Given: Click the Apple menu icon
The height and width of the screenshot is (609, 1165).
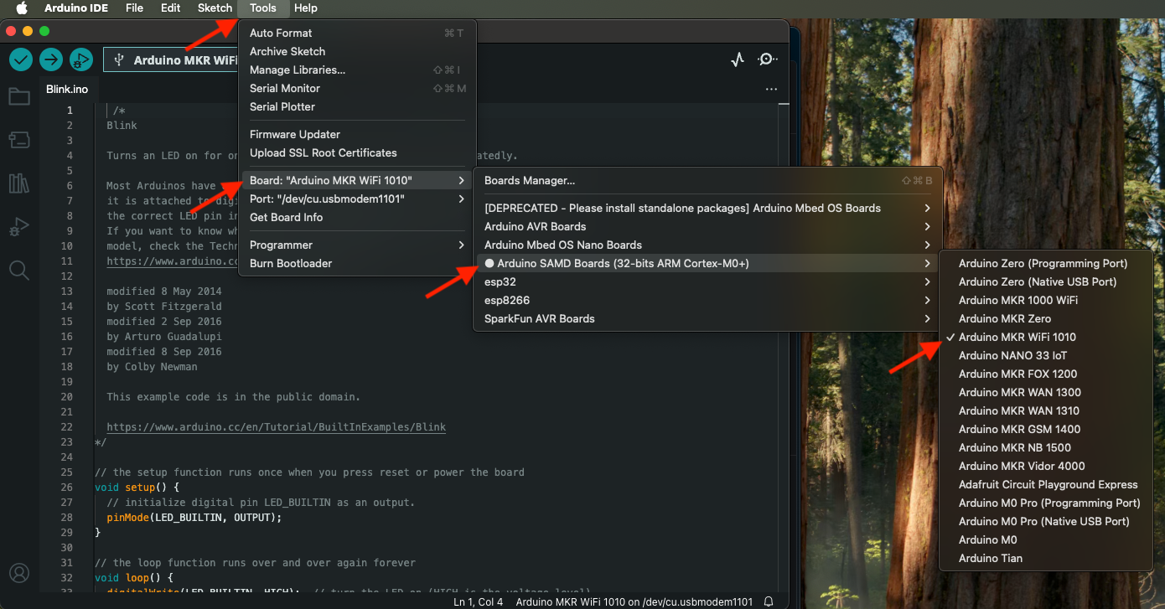Looking at the screenshot, I should tap(22, 8).
